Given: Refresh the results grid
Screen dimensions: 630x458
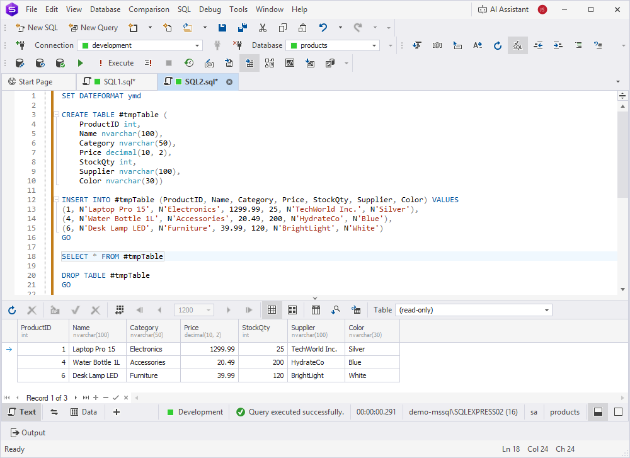Looking at the screenshot, I should click(13, 309).
